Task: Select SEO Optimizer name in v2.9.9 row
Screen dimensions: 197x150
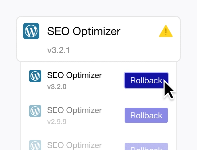Action: coord(74,110)
